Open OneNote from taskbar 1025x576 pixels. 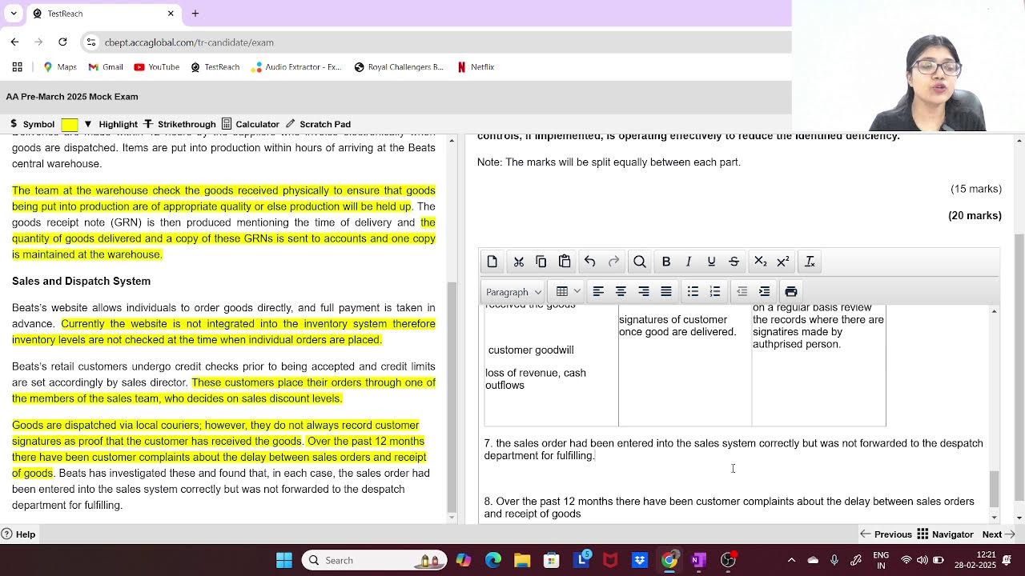(x=698, y=560)
